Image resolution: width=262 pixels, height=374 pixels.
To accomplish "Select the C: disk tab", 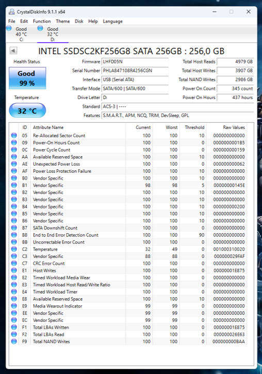I will tap(21, 34).
